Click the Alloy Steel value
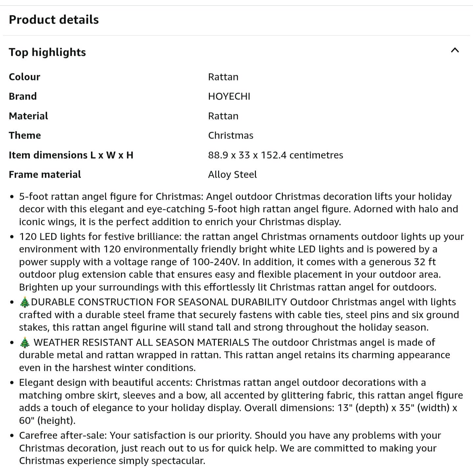 tap(232, 174)
